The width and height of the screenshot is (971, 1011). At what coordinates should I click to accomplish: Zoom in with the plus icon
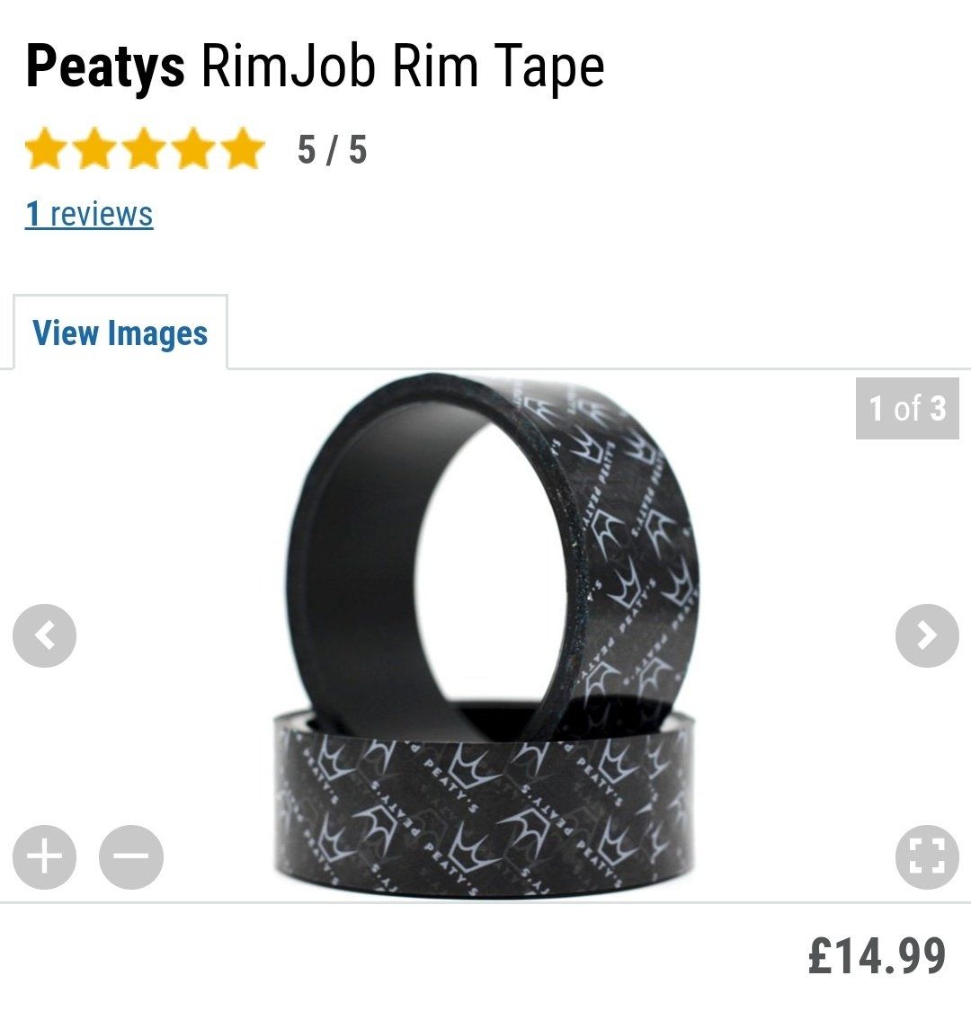(x=45, y=857)
